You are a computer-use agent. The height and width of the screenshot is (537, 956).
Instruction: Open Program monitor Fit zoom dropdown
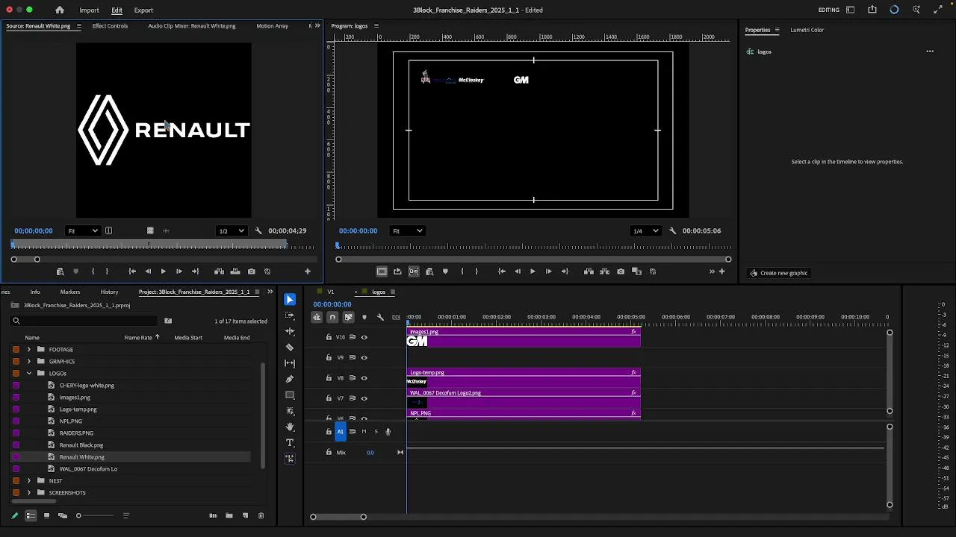tap(408, 230)
